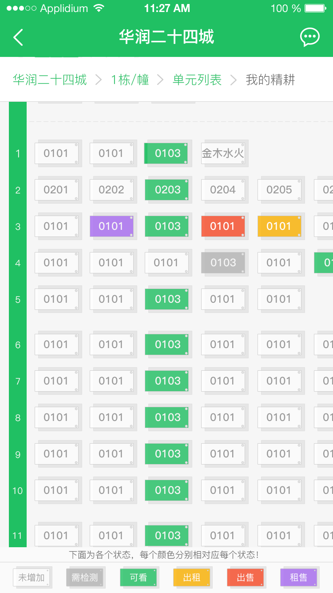Select red unit 0101 on floor 3

tap(222, 226)
